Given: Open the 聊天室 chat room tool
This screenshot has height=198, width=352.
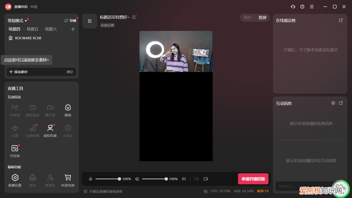Looking at the screenshot, I should (50, 111).
